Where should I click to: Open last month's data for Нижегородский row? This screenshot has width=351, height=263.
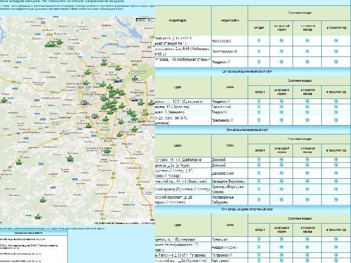coord(307,51)
